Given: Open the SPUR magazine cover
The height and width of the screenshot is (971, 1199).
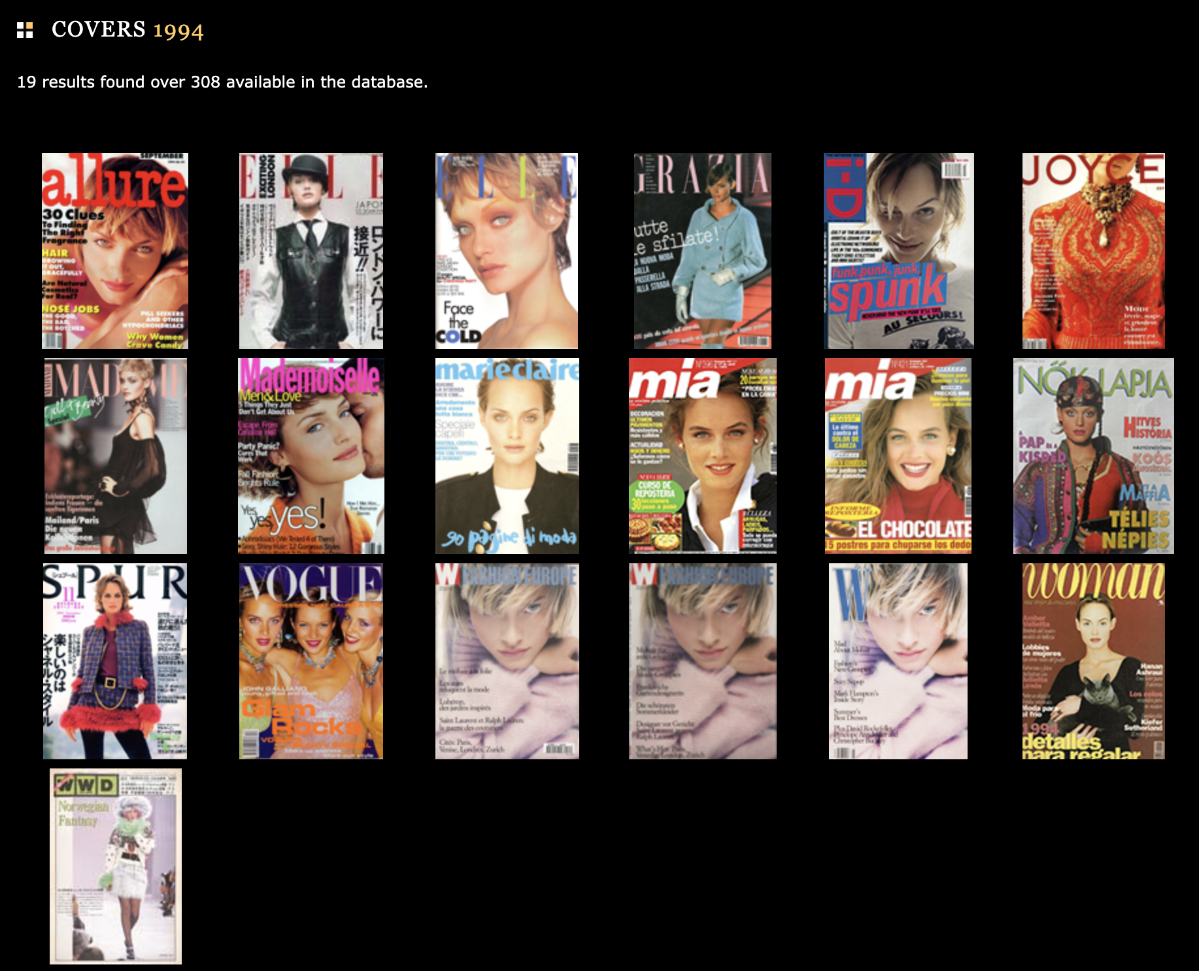Looking at the screenshot, I should click(x=115, y=661).
